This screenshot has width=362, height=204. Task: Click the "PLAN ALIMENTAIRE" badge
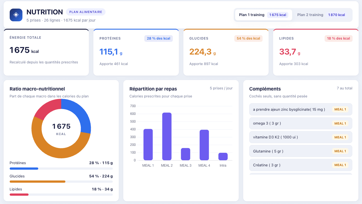click(86, 12)
